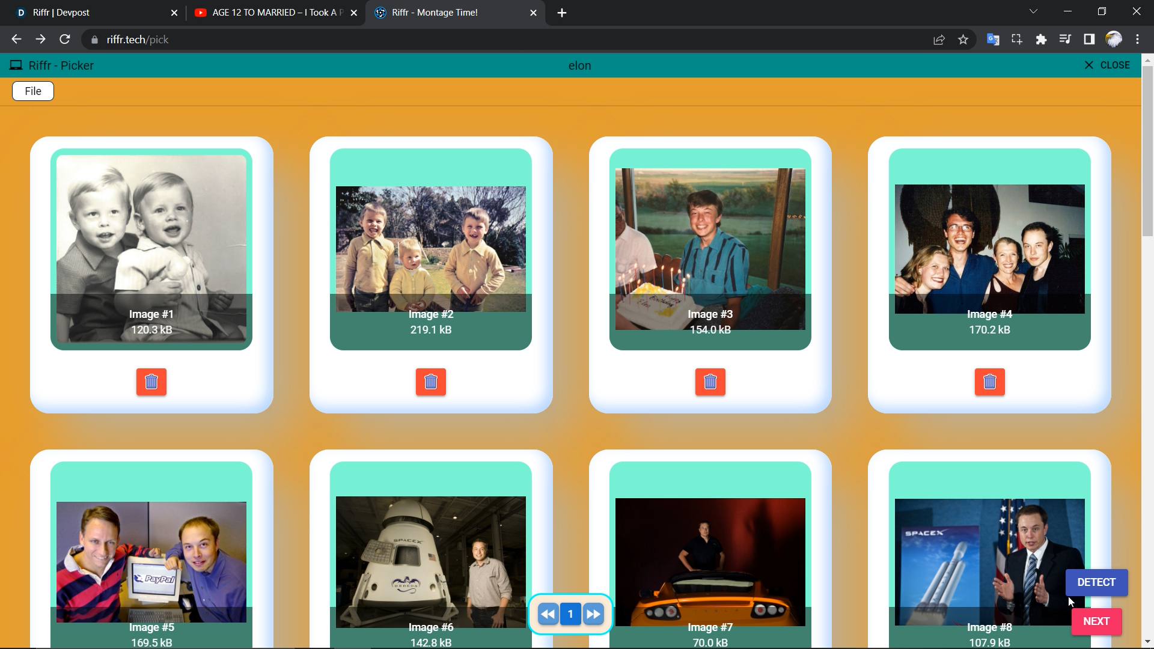Close the Riffr Picker with CLOSE
The height and width of the screenshot is (649, 1154).
coord(1107,65)
